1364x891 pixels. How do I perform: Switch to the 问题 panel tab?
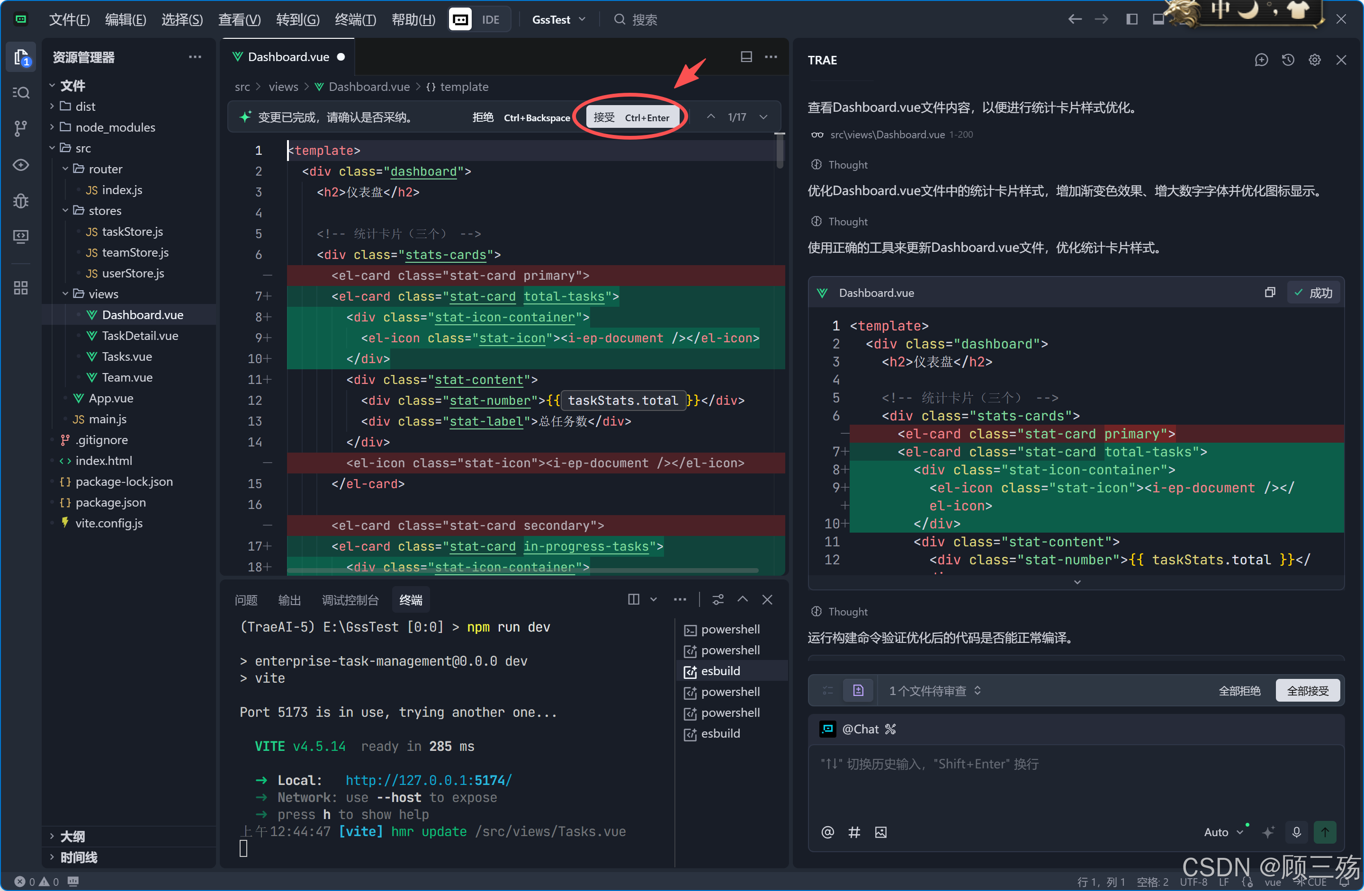(x=246, y=600)
